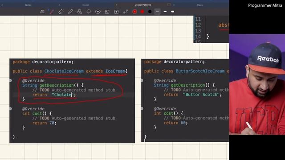
Task: Click line number 12 in top snippet
Action: pyautogui.click(x=198, y=25)
